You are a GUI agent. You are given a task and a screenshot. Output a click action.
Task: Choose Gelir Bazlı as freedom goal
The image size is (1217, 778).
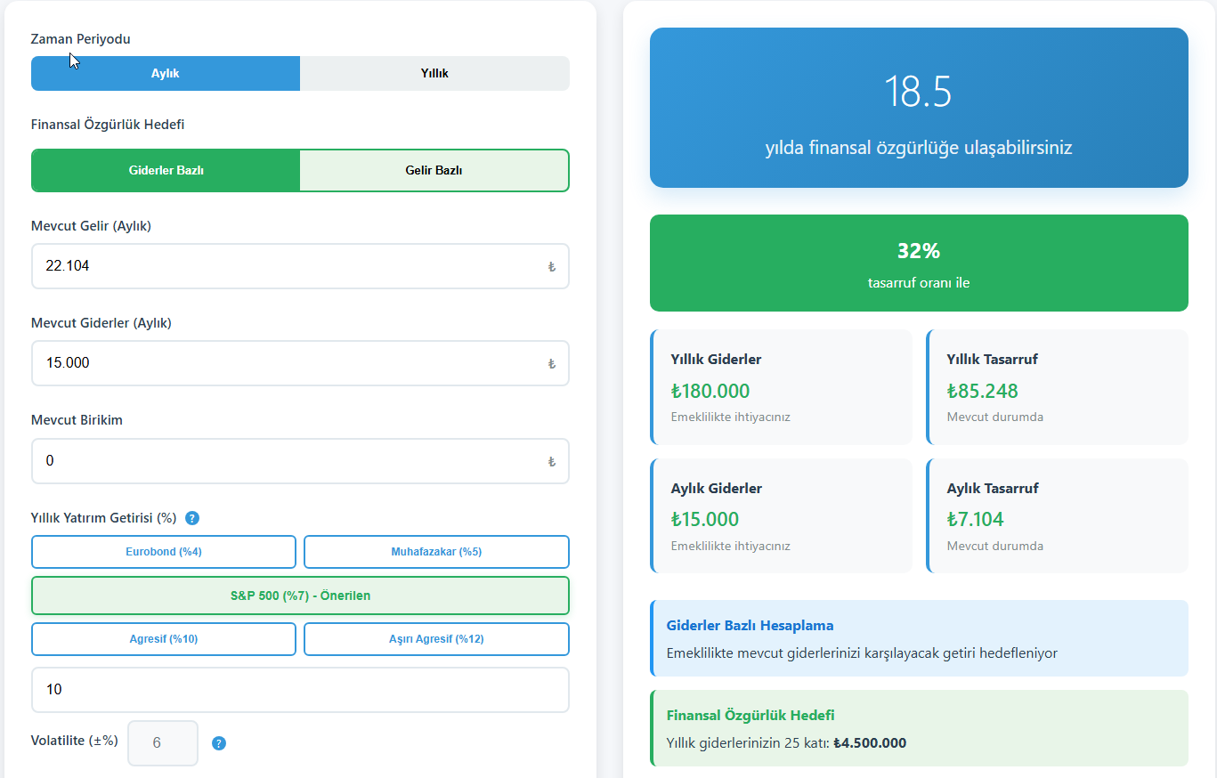point(434,170)
